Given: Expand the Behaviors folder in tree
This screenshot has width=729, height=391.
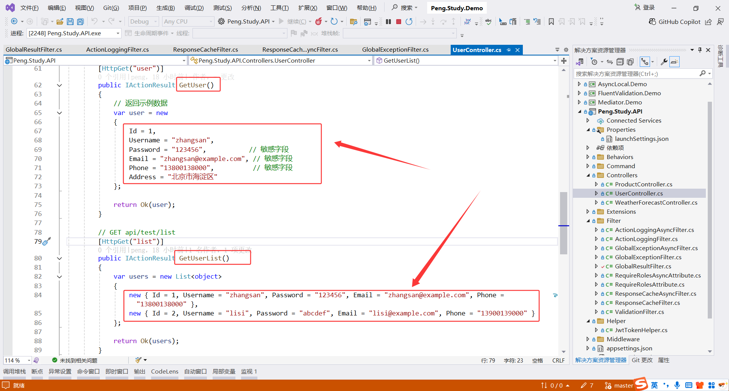Looking at the screenshot, I should (x=588, y=157).
